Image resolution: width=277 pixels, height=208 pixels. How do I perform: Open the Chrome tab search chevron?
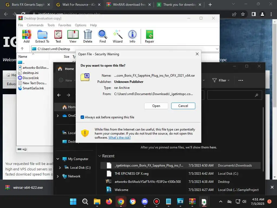coord(233,4)
